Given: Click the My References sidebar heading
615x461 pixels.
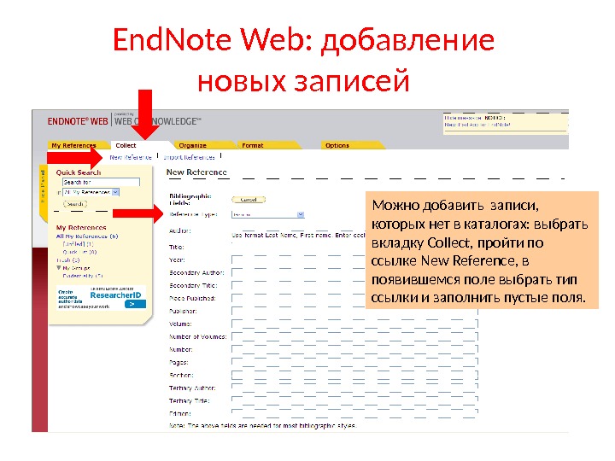Looking at the screenshot, I should pyautogui.click(x=81, y=227).
